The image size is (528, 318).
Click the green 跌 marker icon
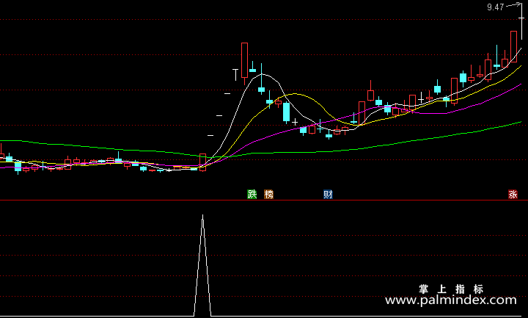click(252, 194)
